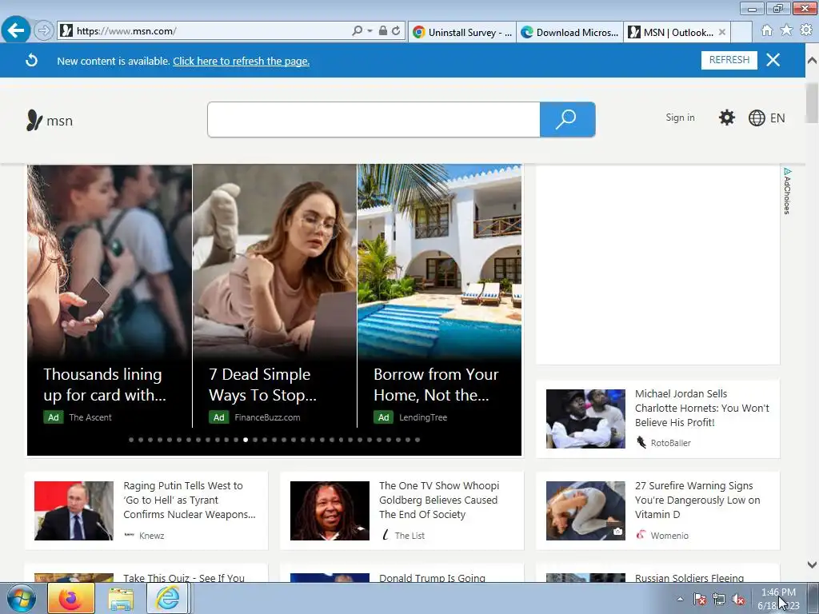Click The List source icon
Image resolution: width=819 pixels, height=614 pixels.
(386, 535)
